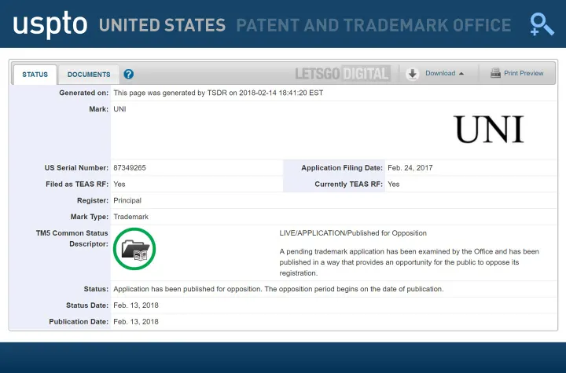Click the green-circled TM5 status folder icon
The image size is (566, 373).
134,249
